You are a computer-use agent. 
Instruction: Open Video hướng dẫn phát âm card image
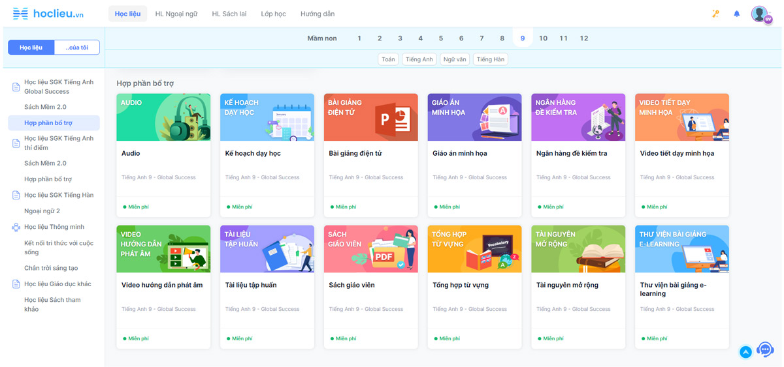point(163,249)
